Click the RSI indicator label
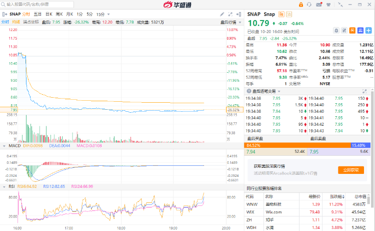 click(11, 186)
